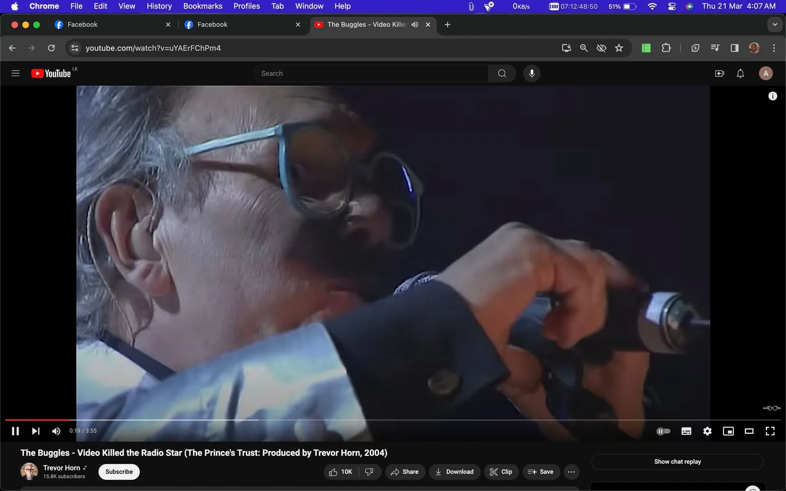The height and width of the screenshot is (491, 786).
Task: Open more actions ellipsis menu
Action: (572, 472)
